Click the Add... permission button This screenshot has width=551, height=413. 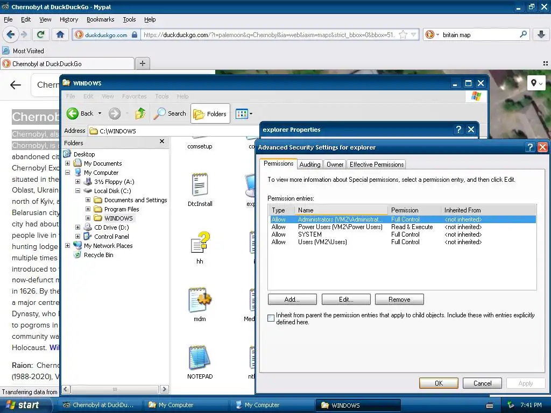click(292, 300)
